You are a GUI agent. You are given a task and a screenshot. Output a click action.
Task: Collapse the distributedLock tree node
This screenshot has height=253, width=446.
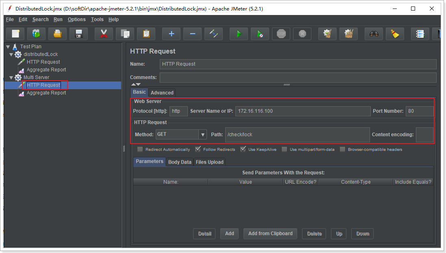click(11, 54)
